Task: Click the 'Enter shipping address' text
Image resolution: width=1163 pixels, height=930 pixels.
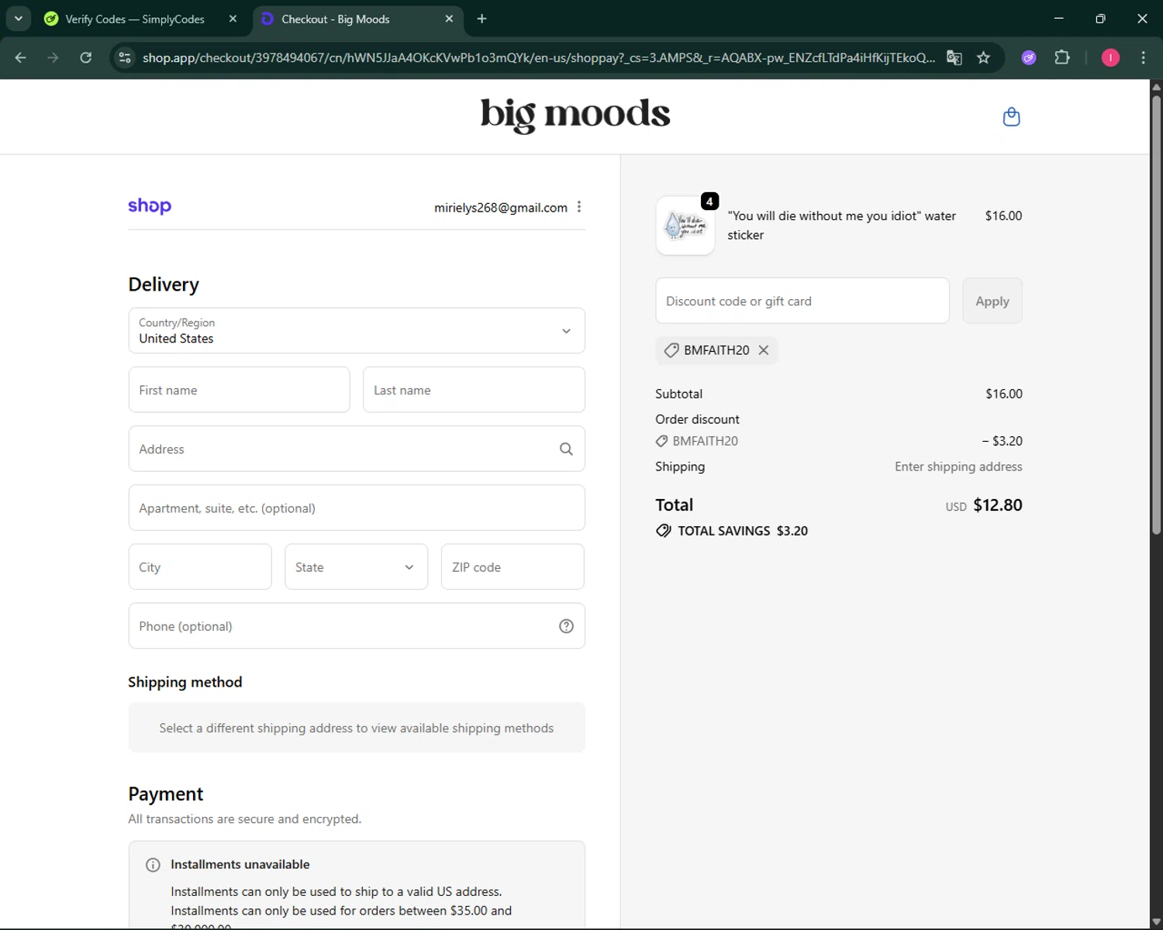Action: pos(958,467)
